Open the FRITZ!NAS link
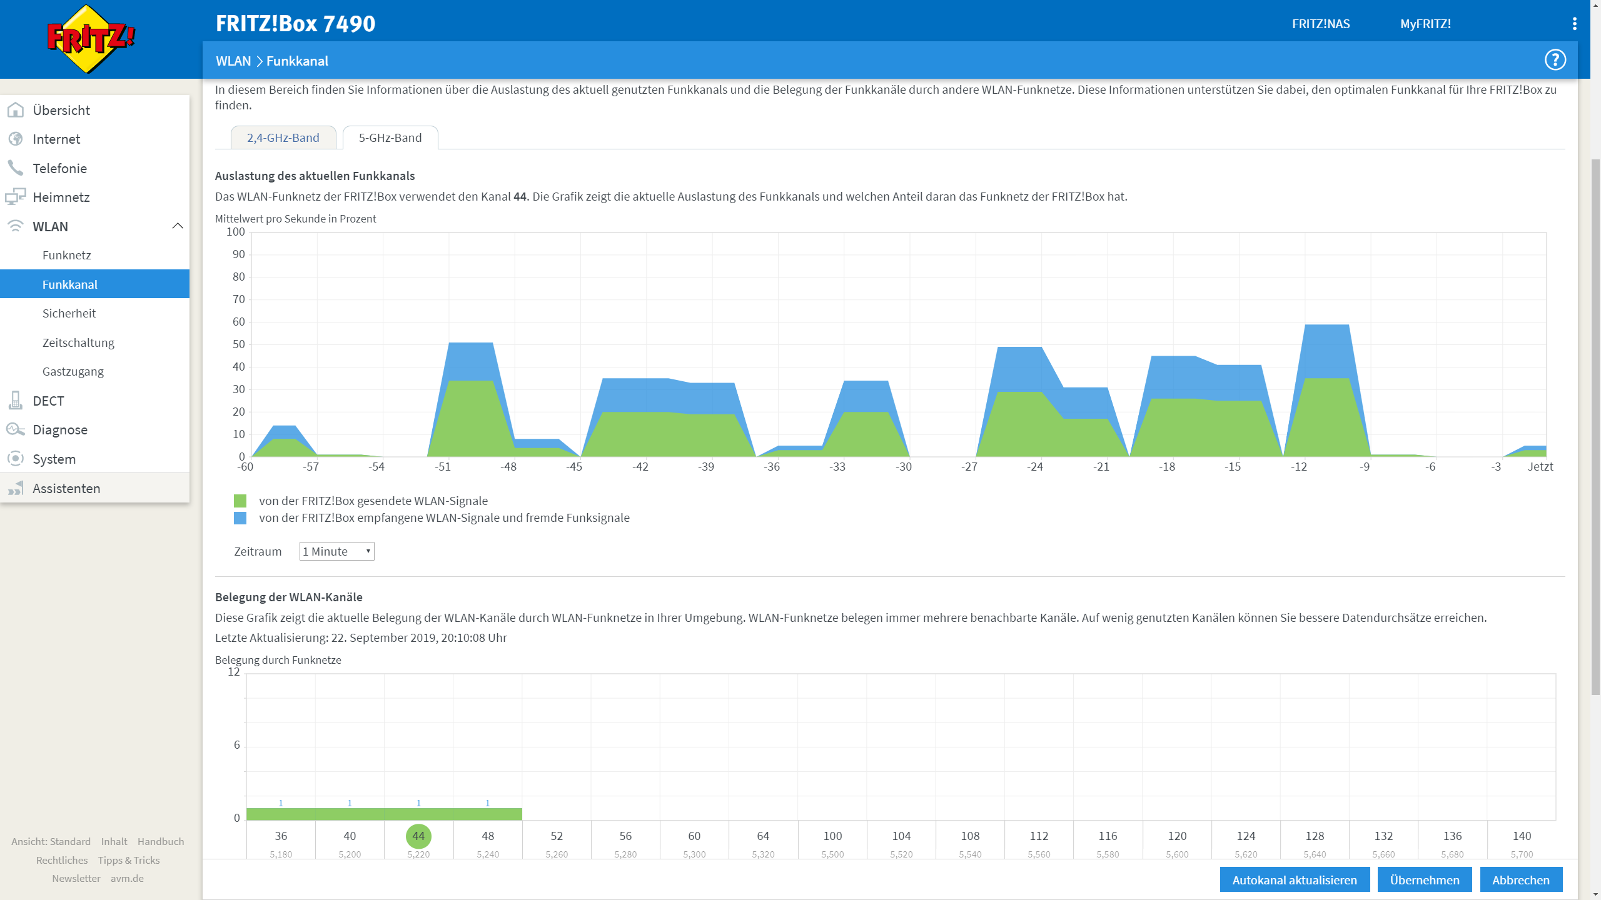This screenshot has width=1601, height=900. [x=1321, y=24]
